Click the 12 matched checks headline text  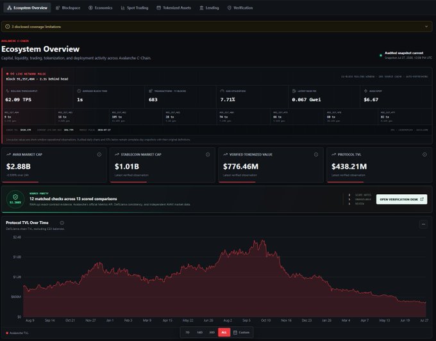(73, 199)
